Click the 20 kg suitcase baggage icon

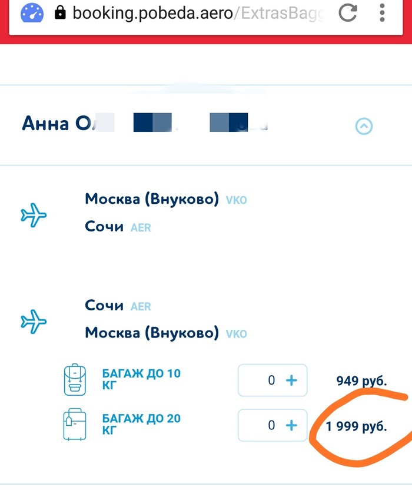[x=74, y=424]
